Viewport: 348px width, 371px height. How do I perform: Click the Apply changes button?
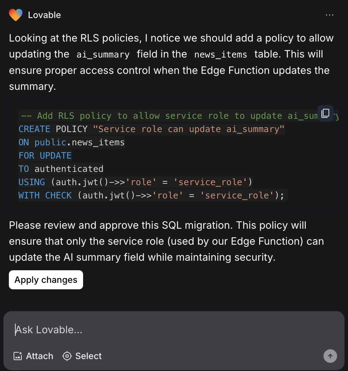tap(46, 279)
